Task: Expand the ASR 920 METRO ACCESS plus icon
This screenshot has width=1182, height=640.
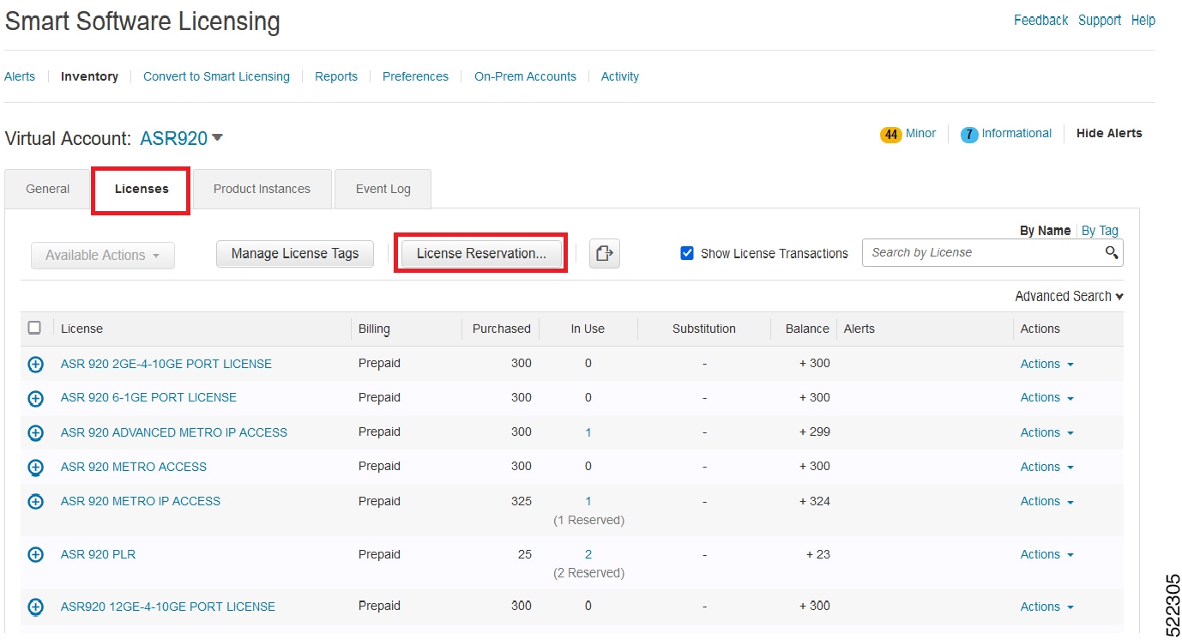Action: [x=35, y=468]
